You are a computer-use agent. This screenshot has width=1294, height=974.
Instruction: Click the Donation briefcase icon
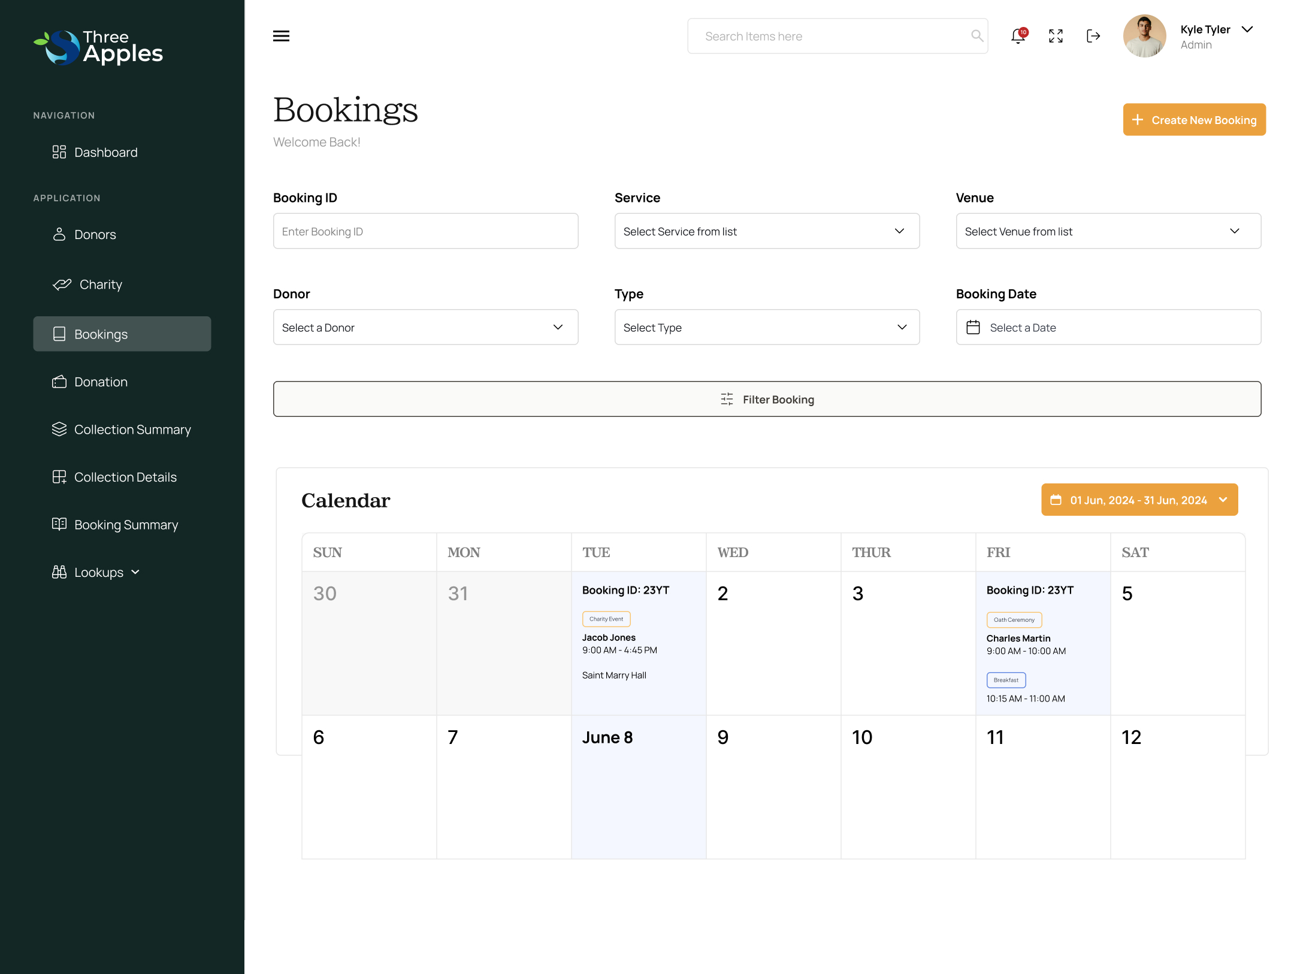click(59, 382)
